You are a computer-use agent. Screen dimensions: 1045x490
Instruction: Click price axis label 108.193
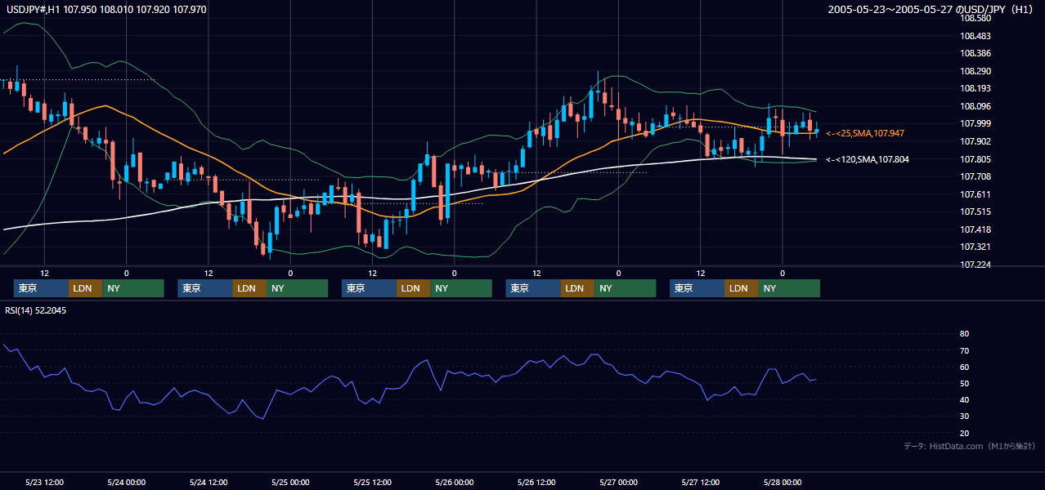click(975, 88)
